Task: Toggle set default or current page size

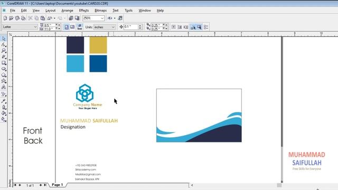Action: pos(80,27)
